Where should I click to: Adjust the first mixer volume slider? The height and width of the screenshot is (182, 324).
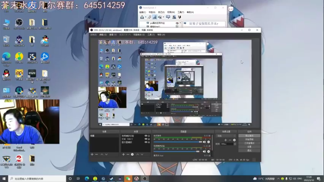tap(178, 142)
